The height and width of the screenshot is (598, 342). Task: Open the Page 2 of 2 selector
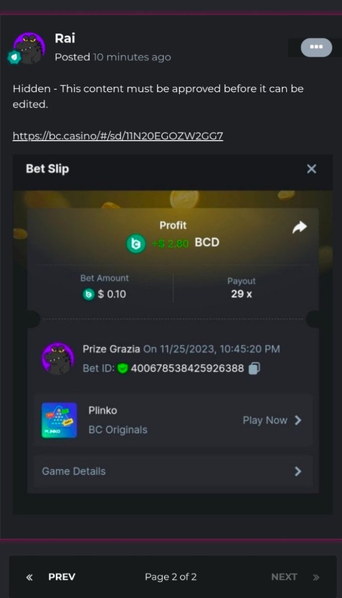(x=171, y=577)
